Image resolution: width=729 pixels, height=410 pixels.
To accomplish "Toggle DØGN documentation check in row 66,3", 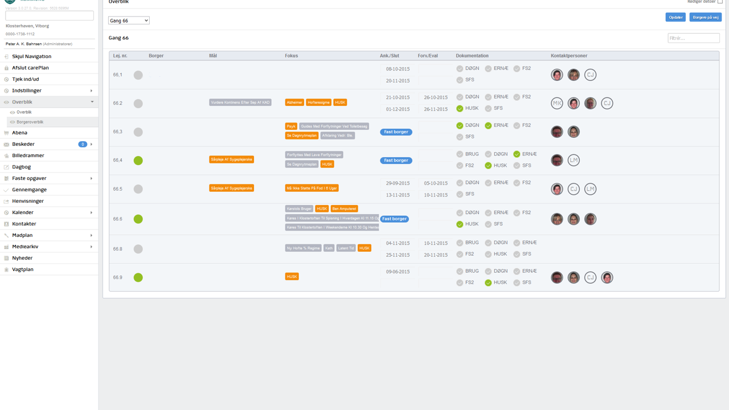I will (x=460, y=125).
